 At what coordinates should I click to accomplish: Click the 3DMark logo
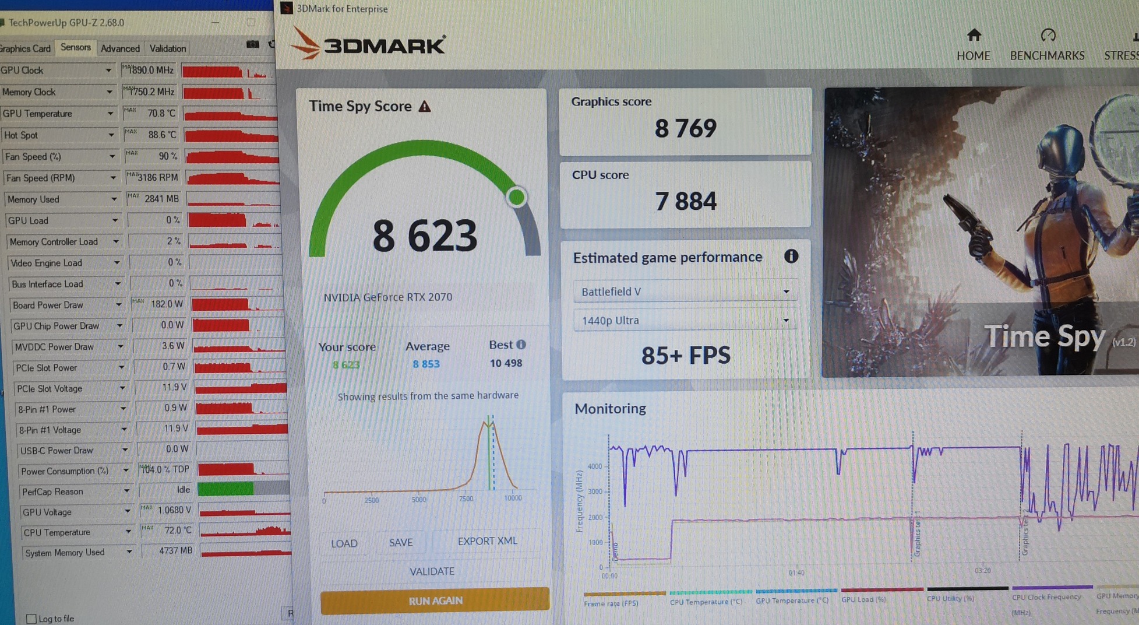[x=368, y=43]
